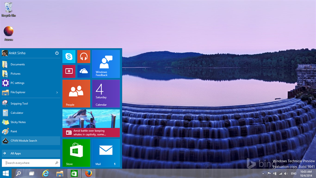316x178 pixels.
Task: Open the red Video tile
Action: click(x=69, y=71)
